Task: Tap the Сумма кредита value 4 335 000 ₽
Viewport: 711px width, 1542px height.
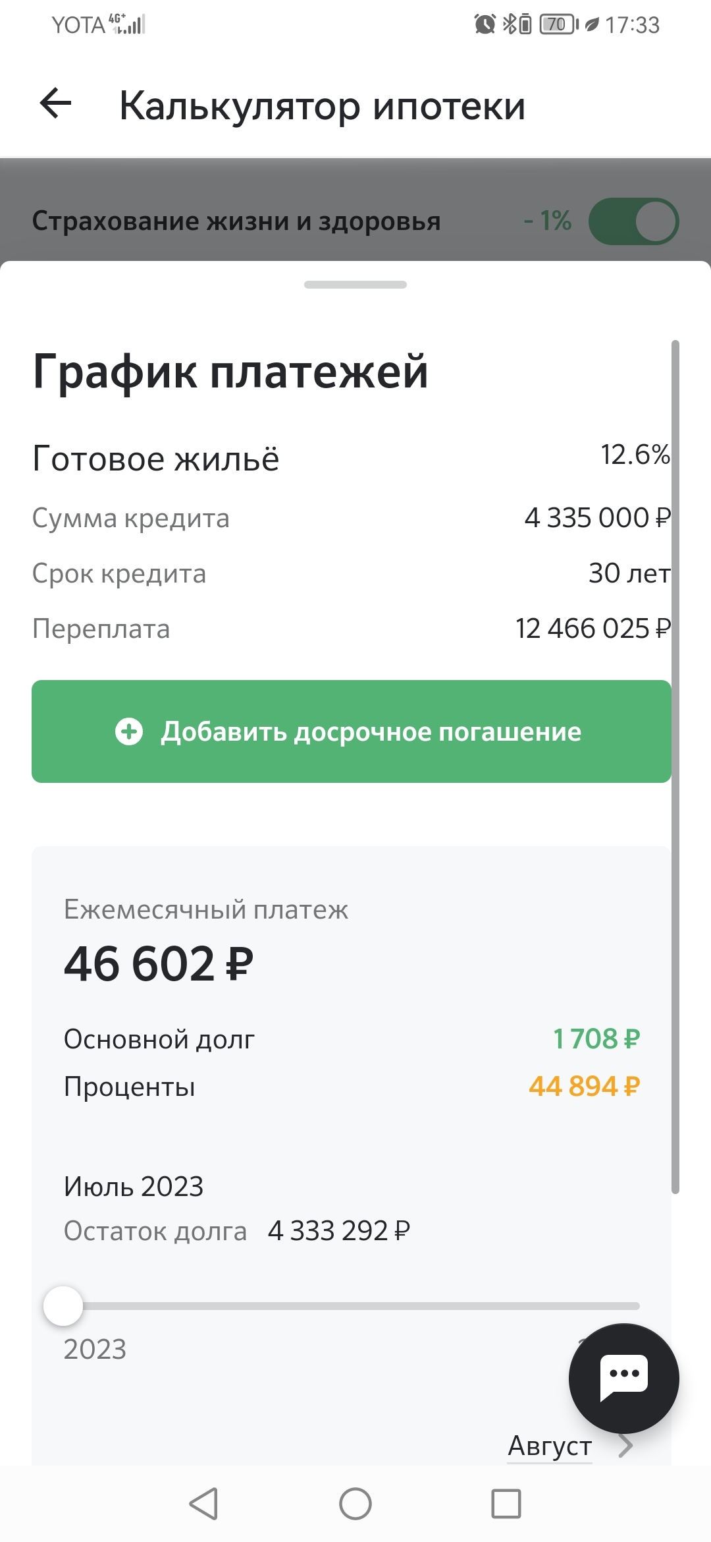Action: coord(597,518)
